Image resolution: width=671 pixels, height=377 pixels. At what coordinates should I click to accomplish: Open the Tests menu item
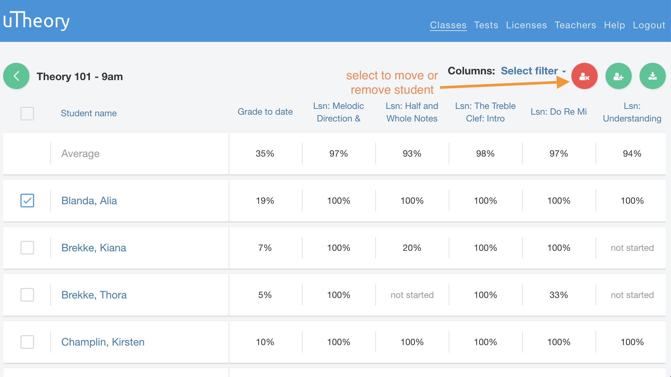point(486,25)
